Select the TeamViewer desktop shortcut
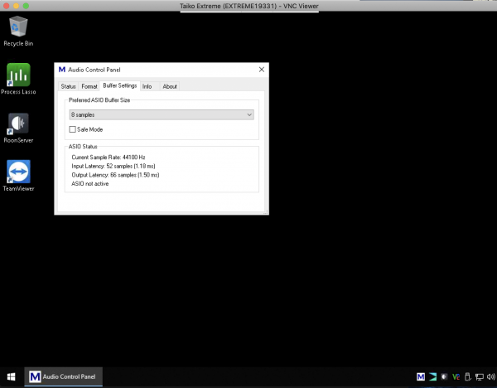 coord(18,176)
